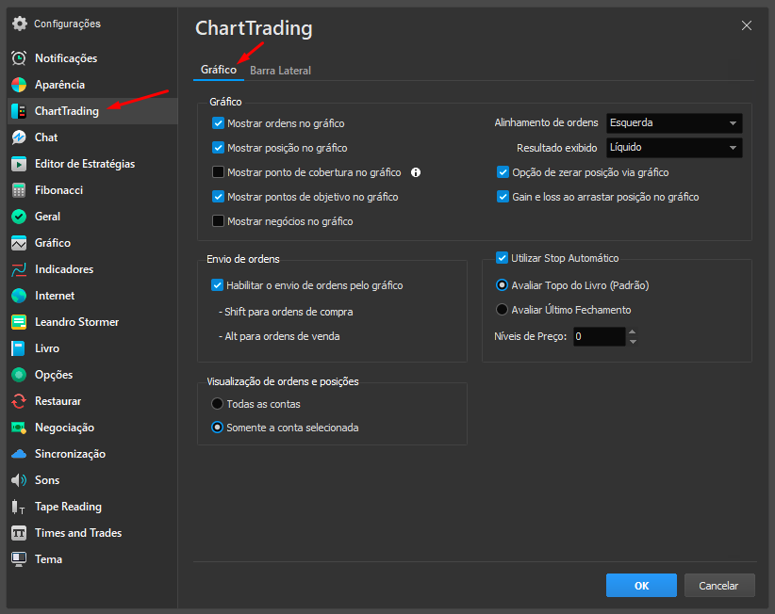
Task: Toggle Habilitar o envio de ordens pelo gráfico
Action: (x=217, y=285)
